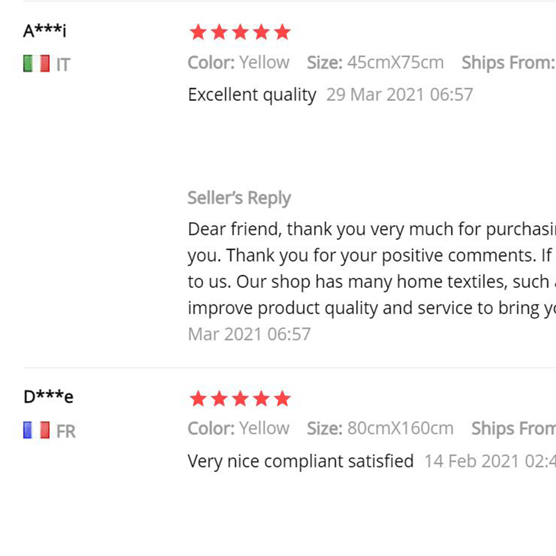Screen dimensions: 556x556
Task: Click third star of A***i's rating
Action: tap(240, 32)
